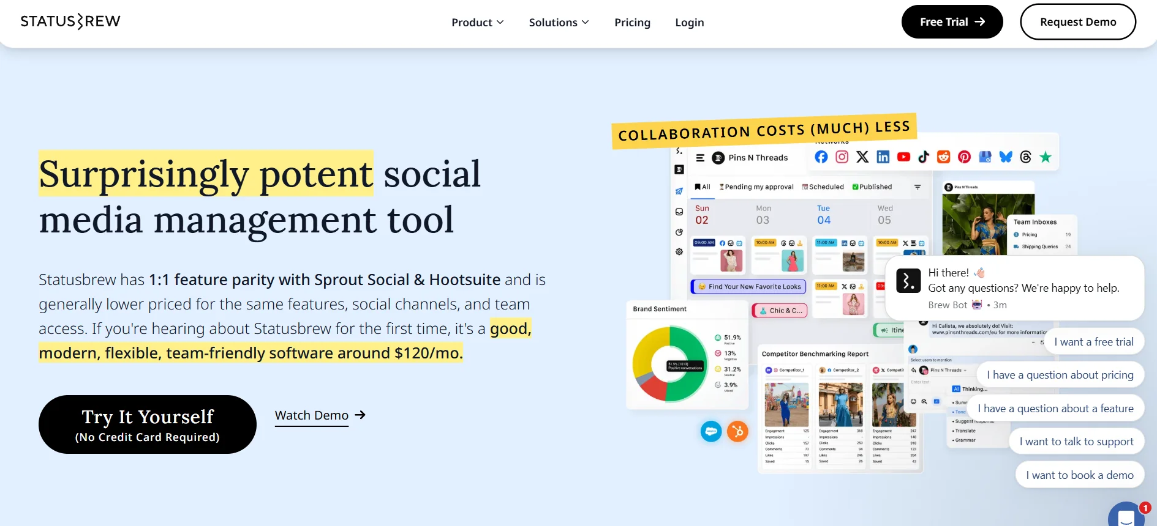
Task: Go to the Login page
Action: [x=689, y=23]
